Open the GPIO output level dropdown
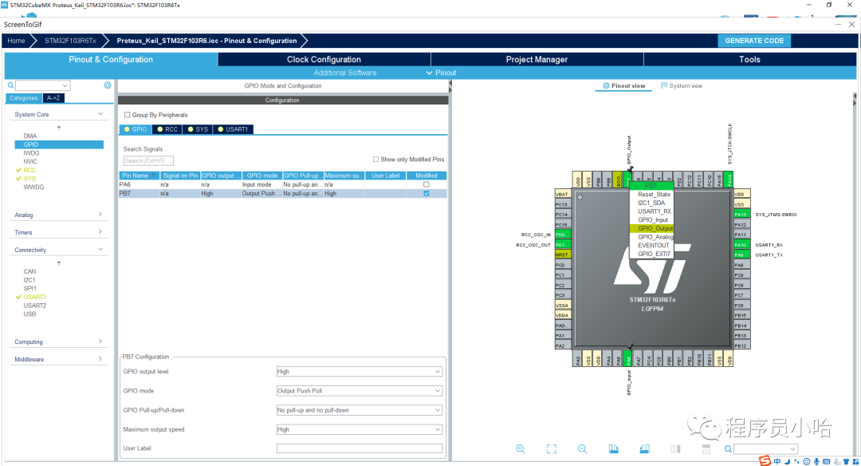The width and height of the screenshot is (861, 466). (x=359, y=372)
